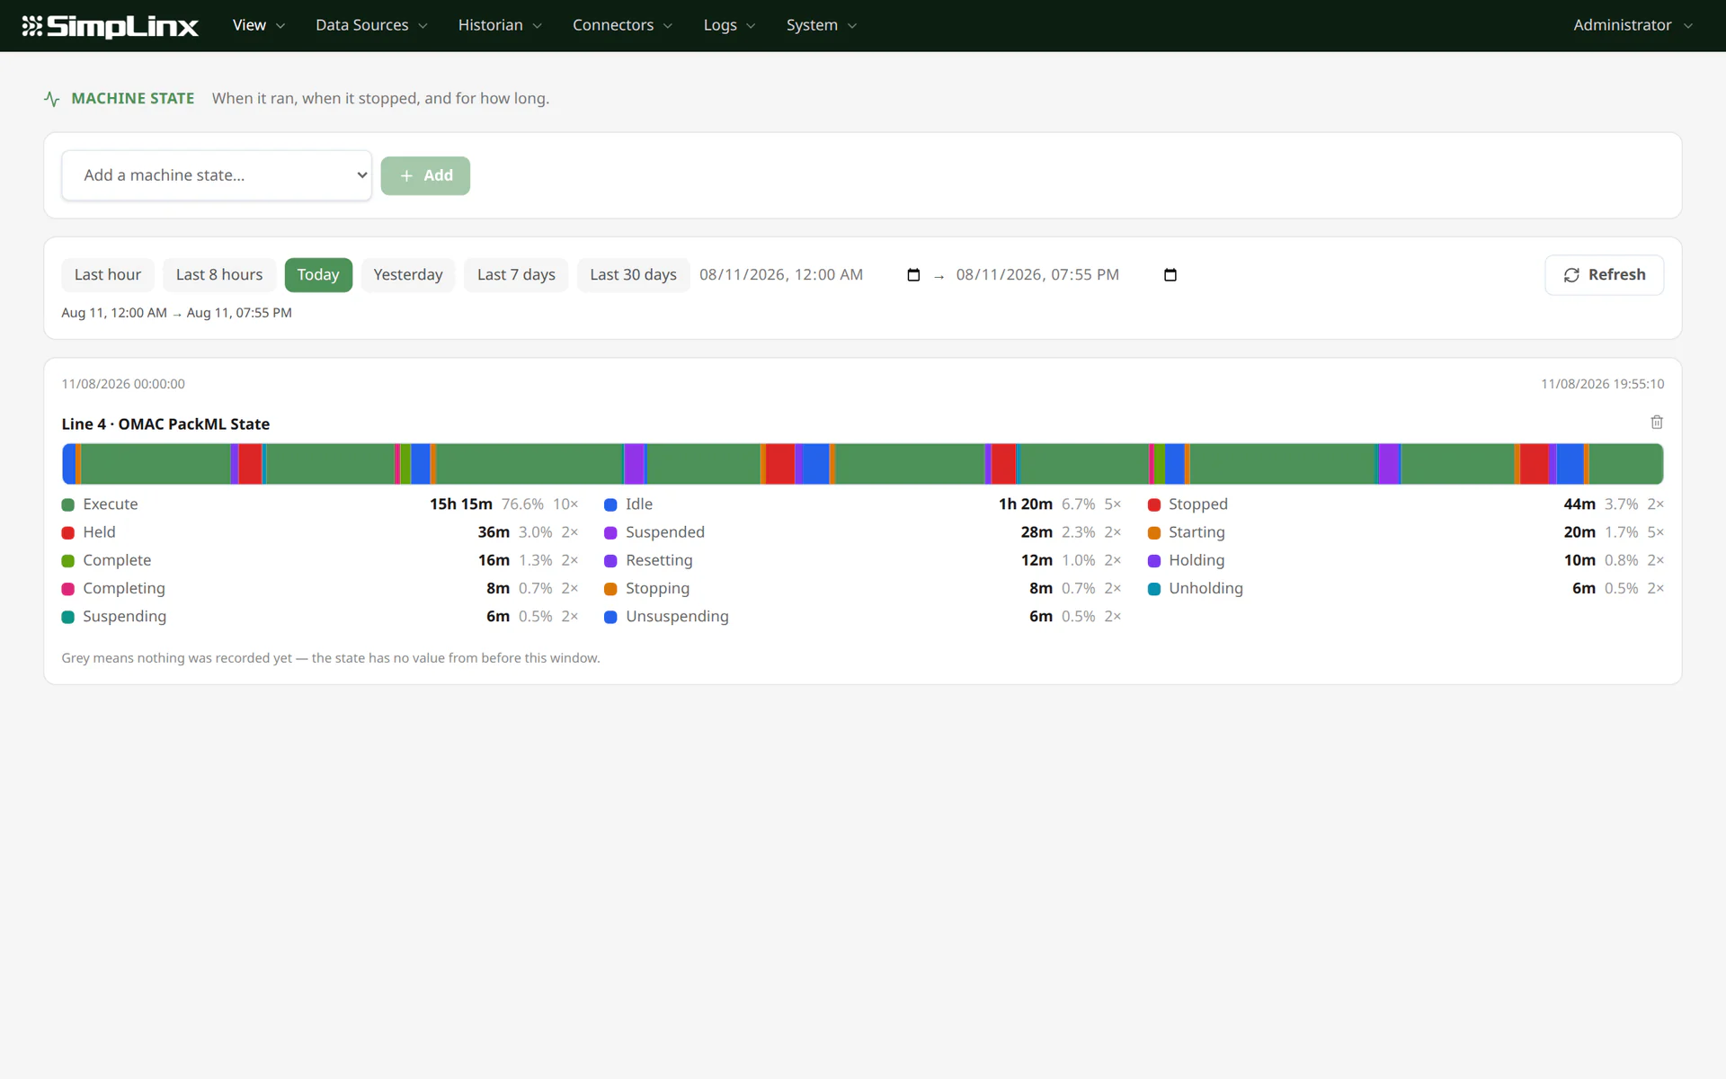The width and height of the screenshot is (1726, 1079).
Task: Click the Stopped red legend swatch
Action: click(1154, 504)
